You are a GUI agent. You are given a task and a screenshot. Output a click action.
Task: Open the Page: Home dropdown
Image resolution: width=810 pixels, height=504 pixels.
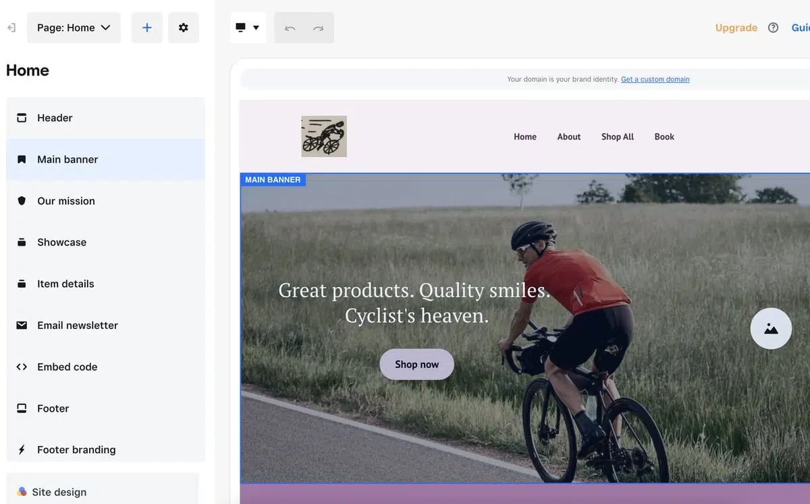(x=74, y=28)
